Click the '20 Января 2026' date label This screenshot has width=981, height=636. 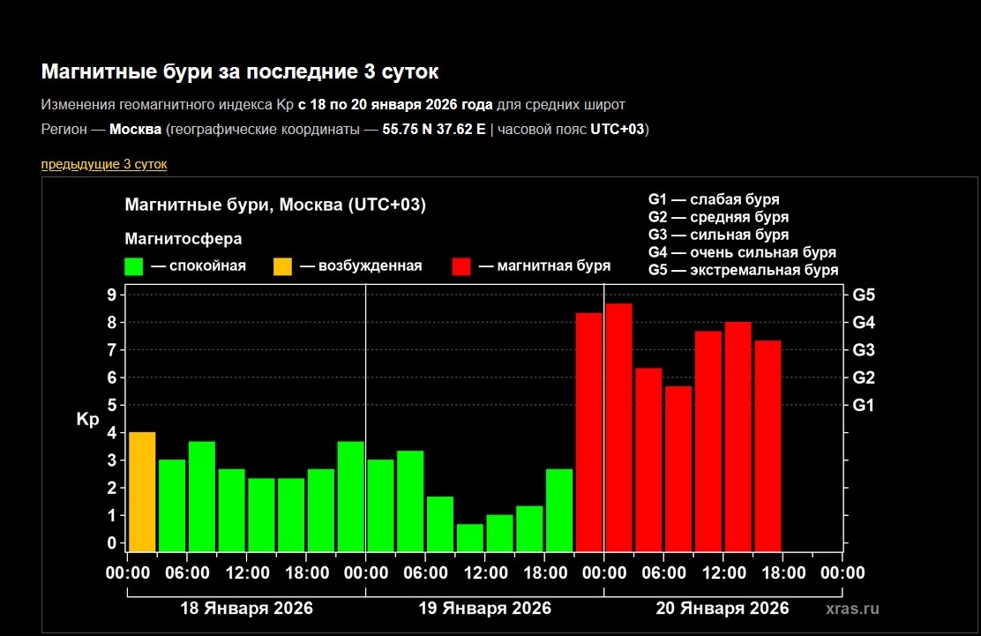723,609
